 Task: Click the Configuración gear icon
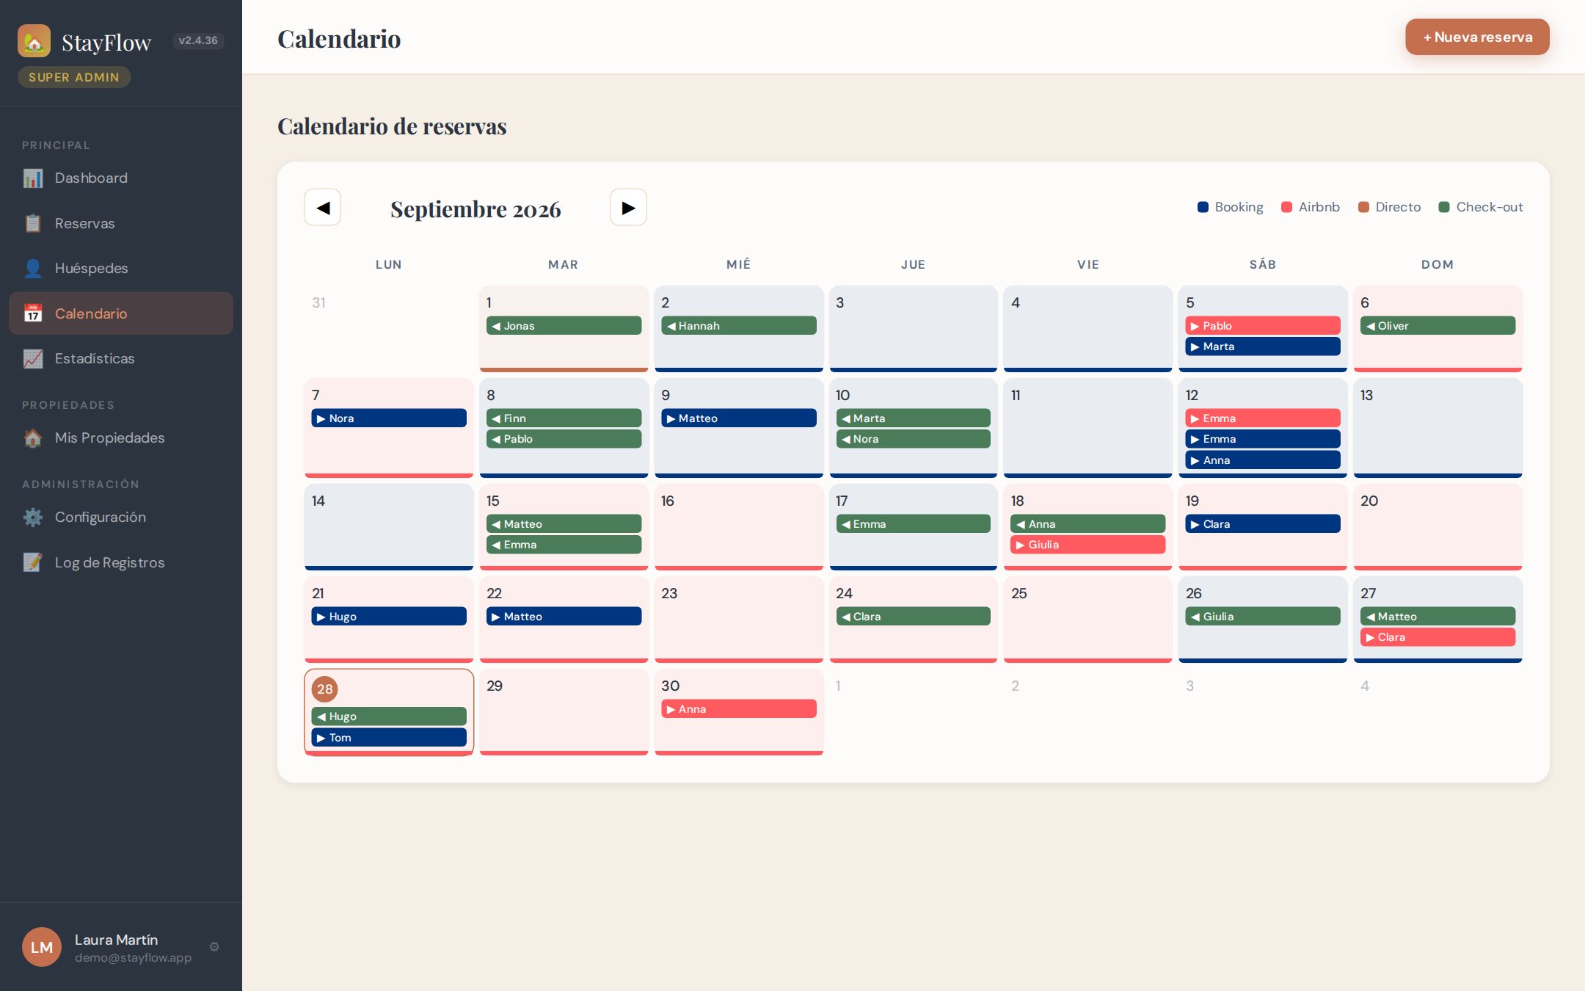point(33,518)
